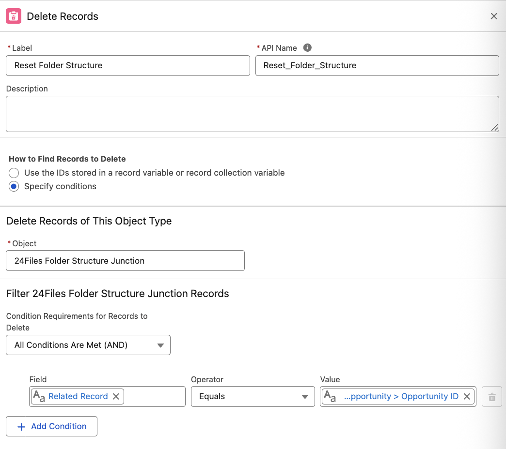This screenshot has width=506, height=449.
Task: Click the Related Record pill link
Action: (x=78, y=396)
